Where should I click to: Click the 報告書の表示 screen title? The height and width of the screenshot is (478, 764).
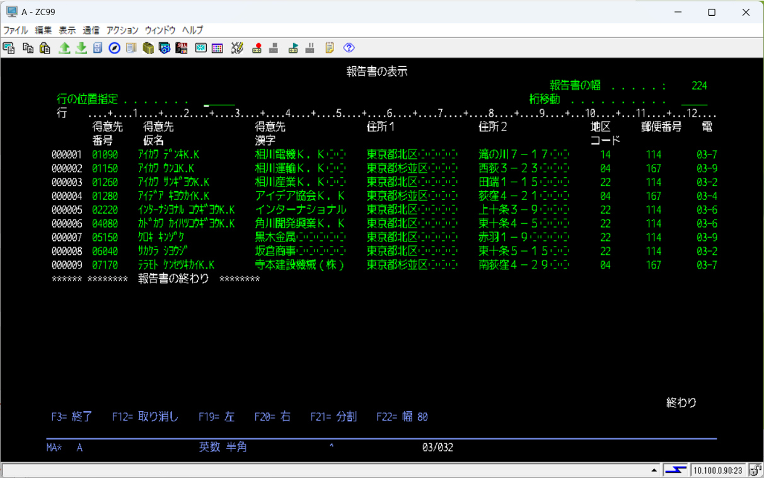coord(377,72)
